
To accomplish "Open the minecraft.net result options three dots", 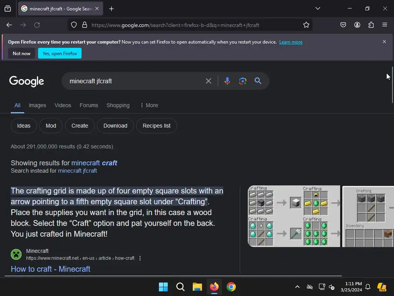I will pos(140,258).
